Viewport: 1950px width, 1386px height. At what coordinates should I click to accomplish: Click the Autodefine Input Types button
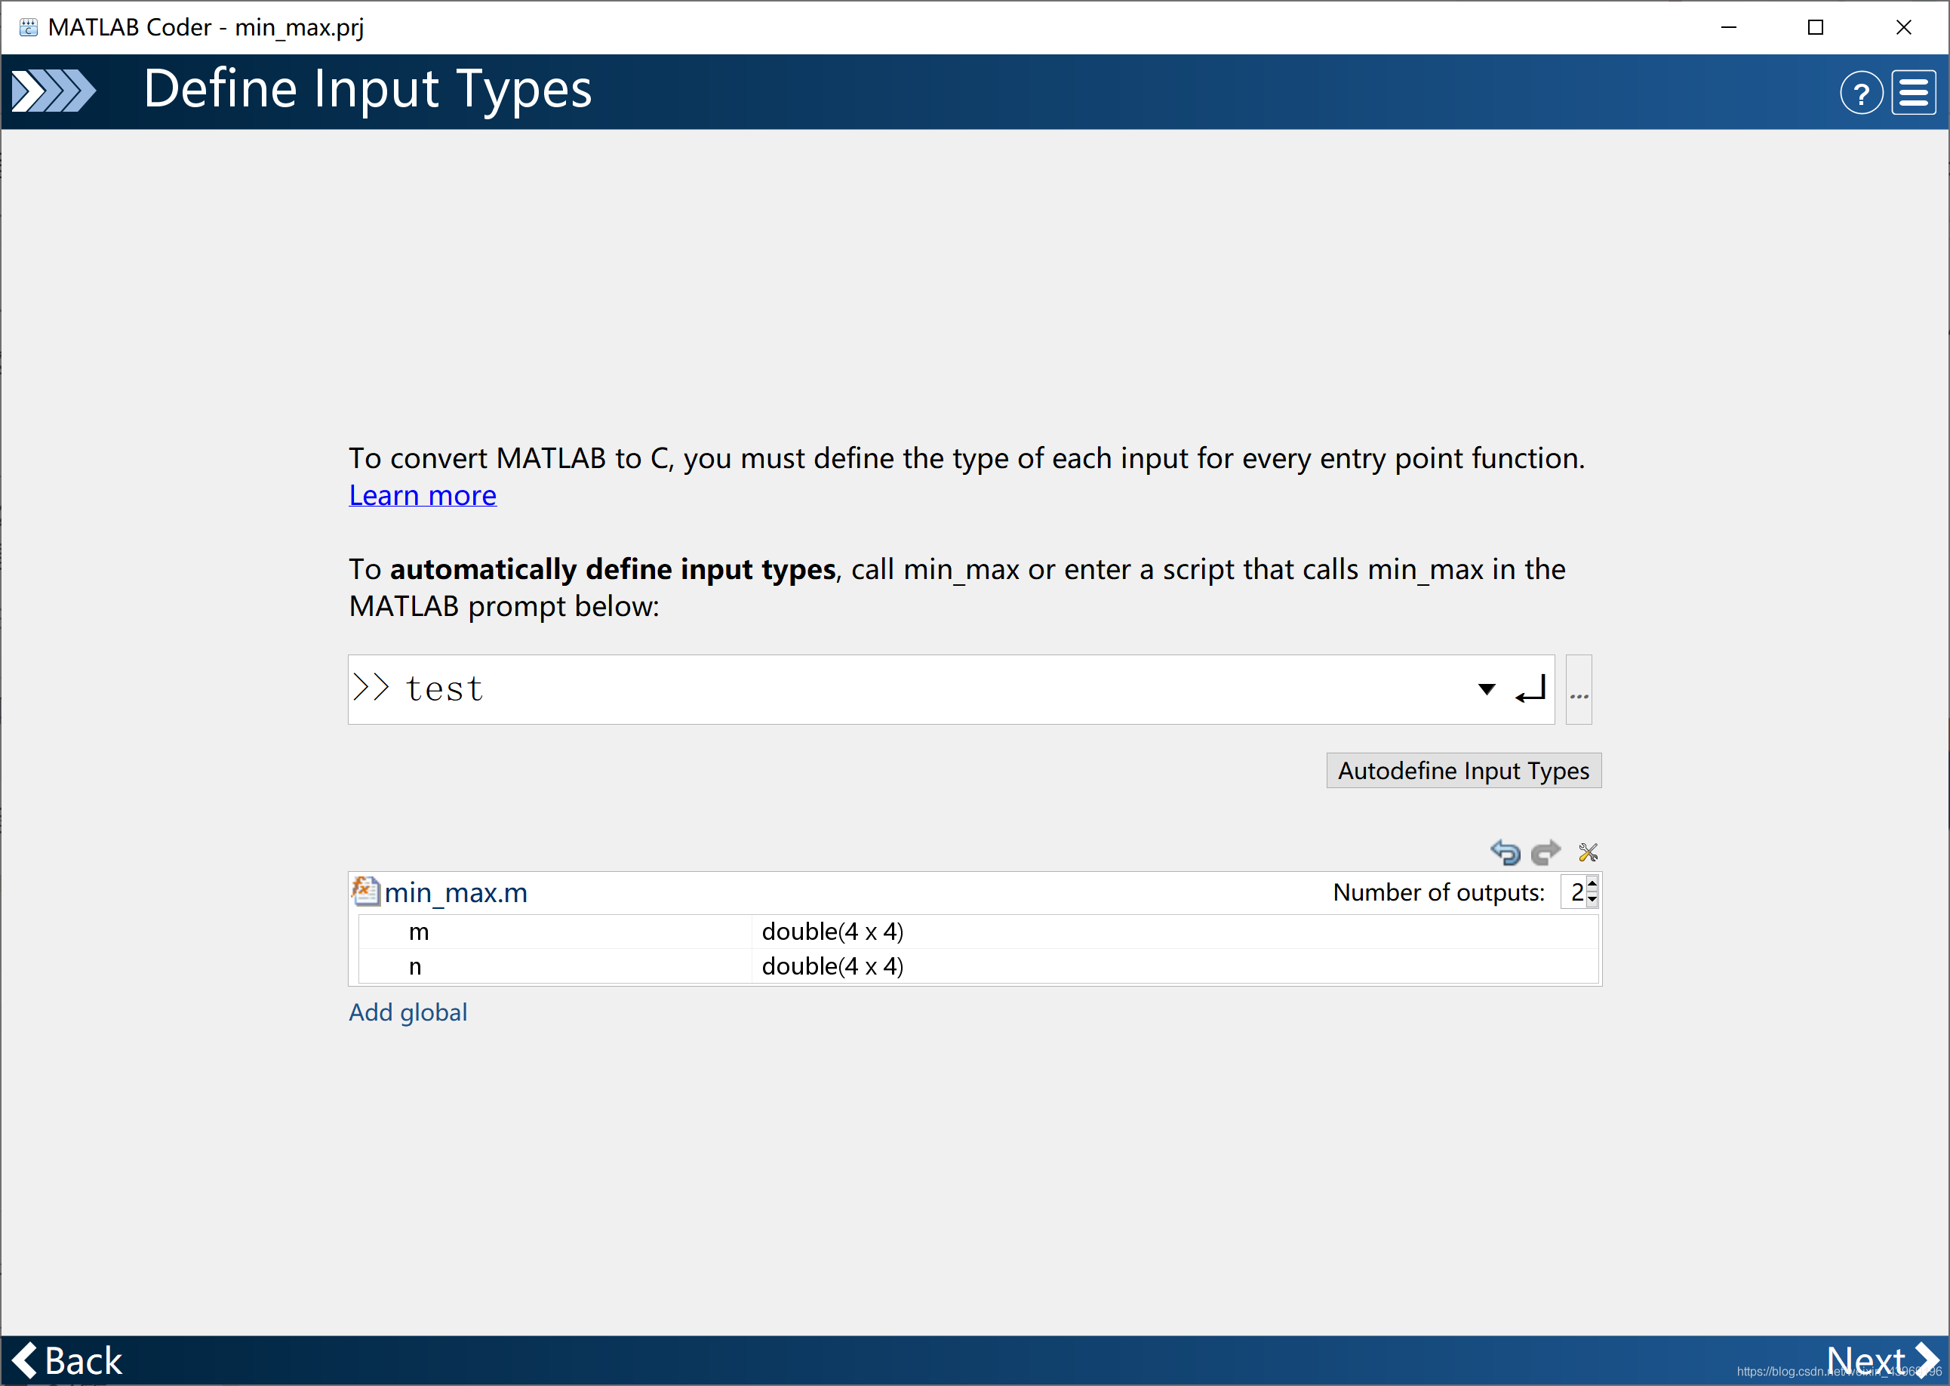[x=1462, y=769]
